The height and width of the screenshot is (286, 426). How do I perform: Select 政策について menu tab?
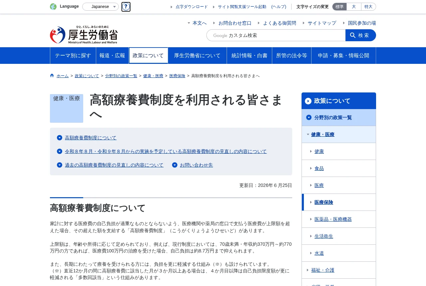point(148,56)
